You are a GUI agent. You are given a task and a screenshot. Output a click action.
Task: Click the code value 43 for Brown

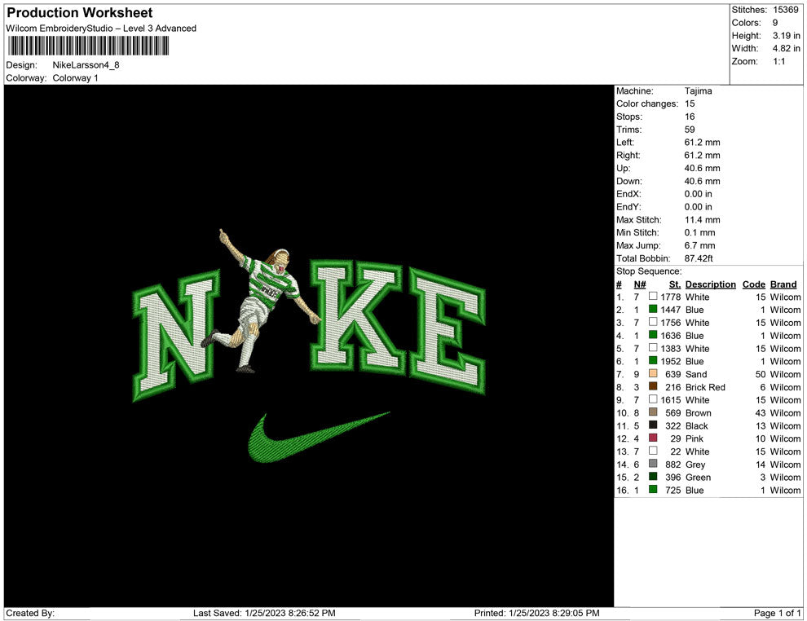[x=761, y=412]
